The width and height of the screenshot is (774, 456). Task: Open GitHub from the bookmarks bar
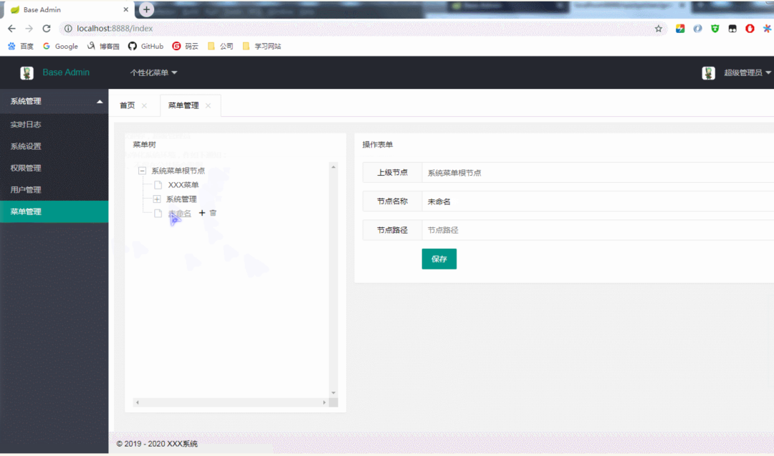145,46
